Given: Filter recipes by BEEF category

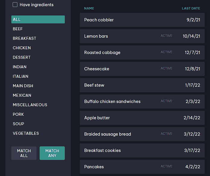Looking at the screenshot, I should (x=18, y=29).
